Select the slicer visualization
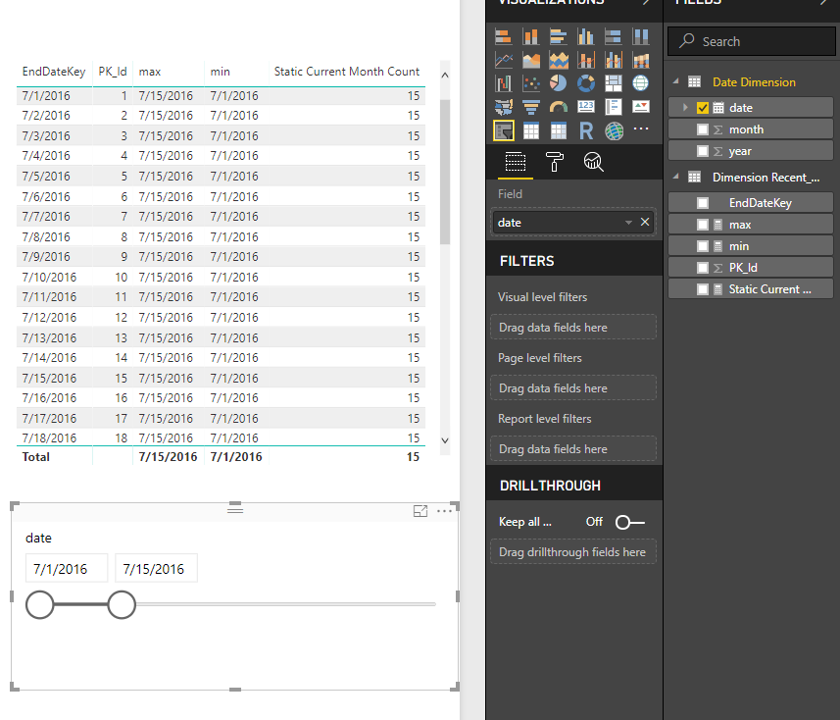The height and width of the screenshot is (720, 840). pos(504,130)
